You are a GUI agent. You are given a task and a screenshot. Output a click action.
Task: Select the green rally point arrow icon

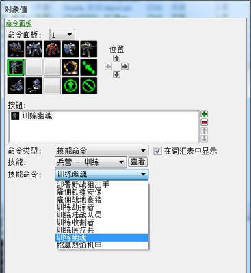click(x=89, y=68)
